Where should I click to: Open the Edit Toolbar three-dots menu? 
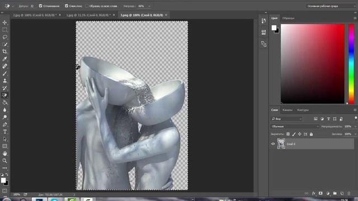[4, 168]
